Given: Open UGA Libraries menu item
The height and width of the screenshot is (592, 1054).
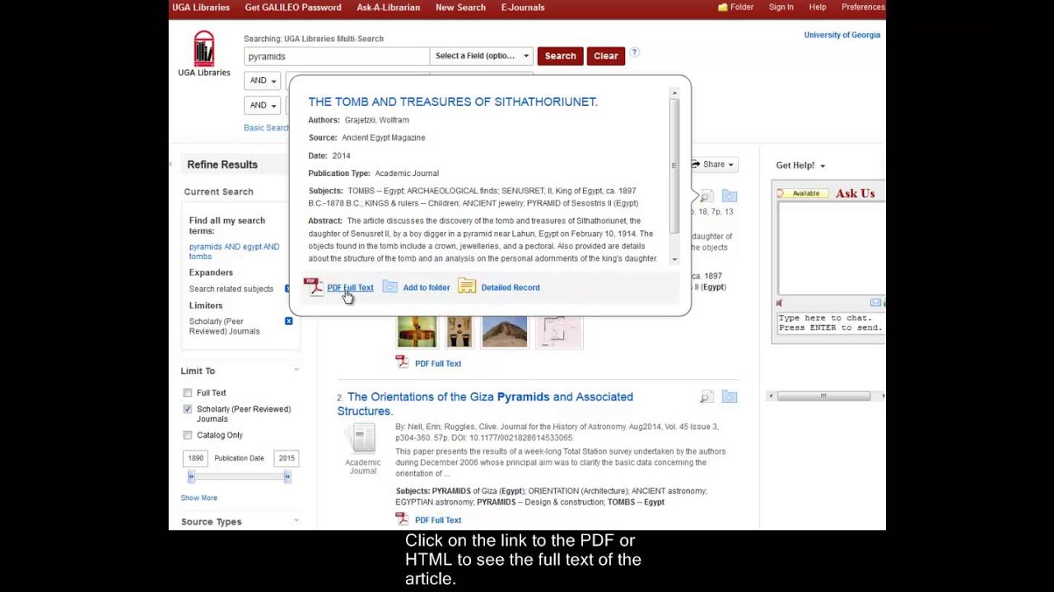Looking at the screenshot, I should pyautogui.click(x=201, y=7).
